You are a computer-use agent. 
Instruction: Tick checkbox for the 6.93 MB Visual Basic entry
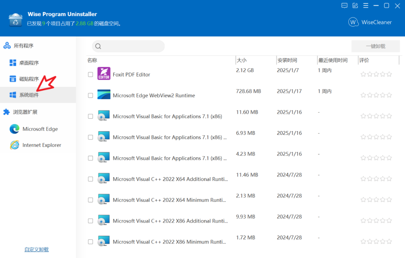pos(90,137)
